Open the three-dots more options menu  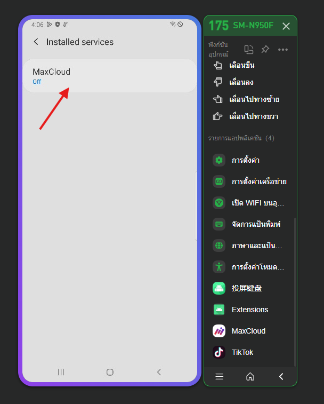click(283, 50)
